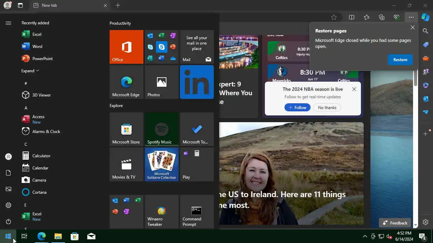Open Copilot in Edge sidebar

click(x=426, y=17)
